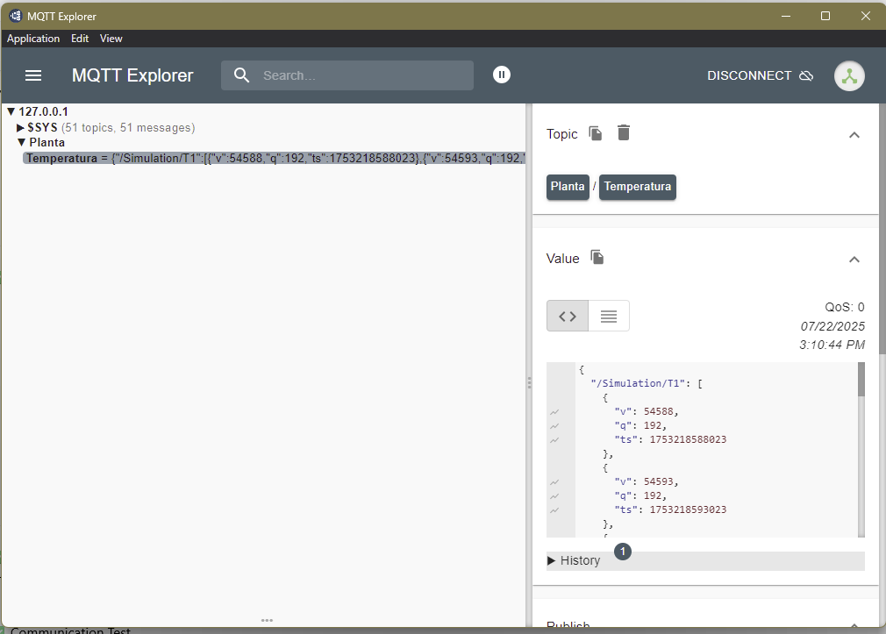The width and height of the screenshot is (886, 634).
Task: Click the history count badge 1
Action: point(623,552)
